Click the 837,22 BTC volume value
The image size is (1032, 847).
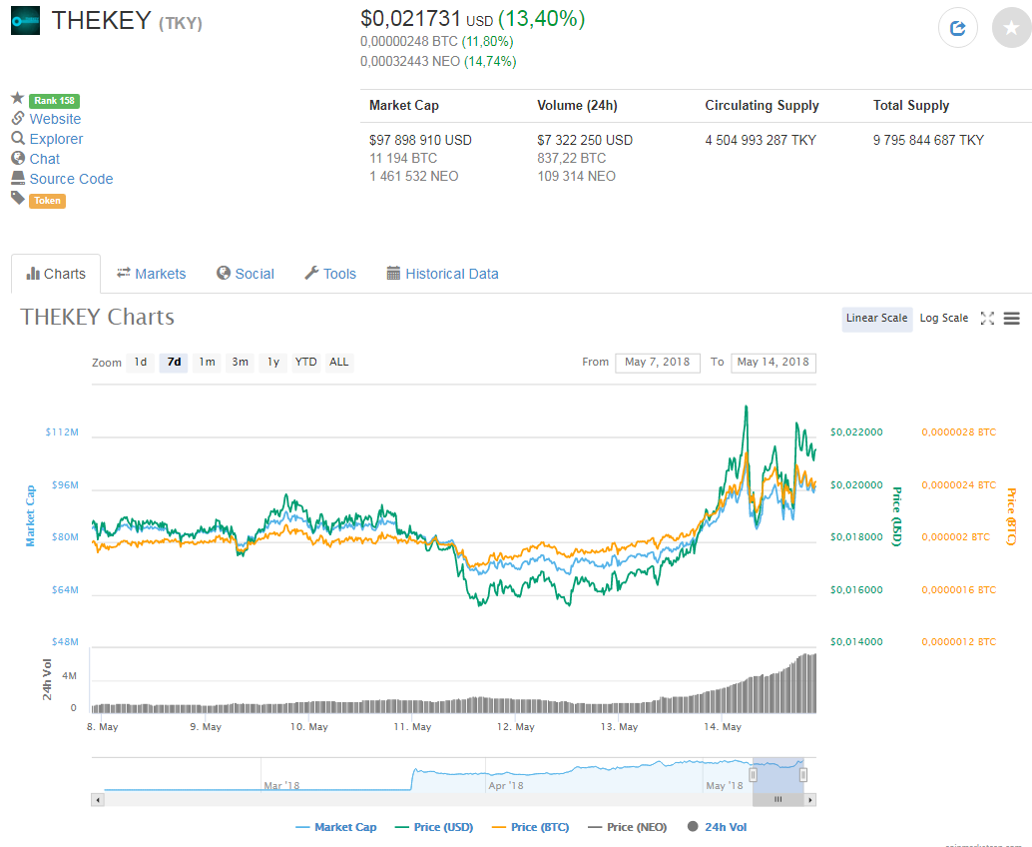[x=572, y=158]
